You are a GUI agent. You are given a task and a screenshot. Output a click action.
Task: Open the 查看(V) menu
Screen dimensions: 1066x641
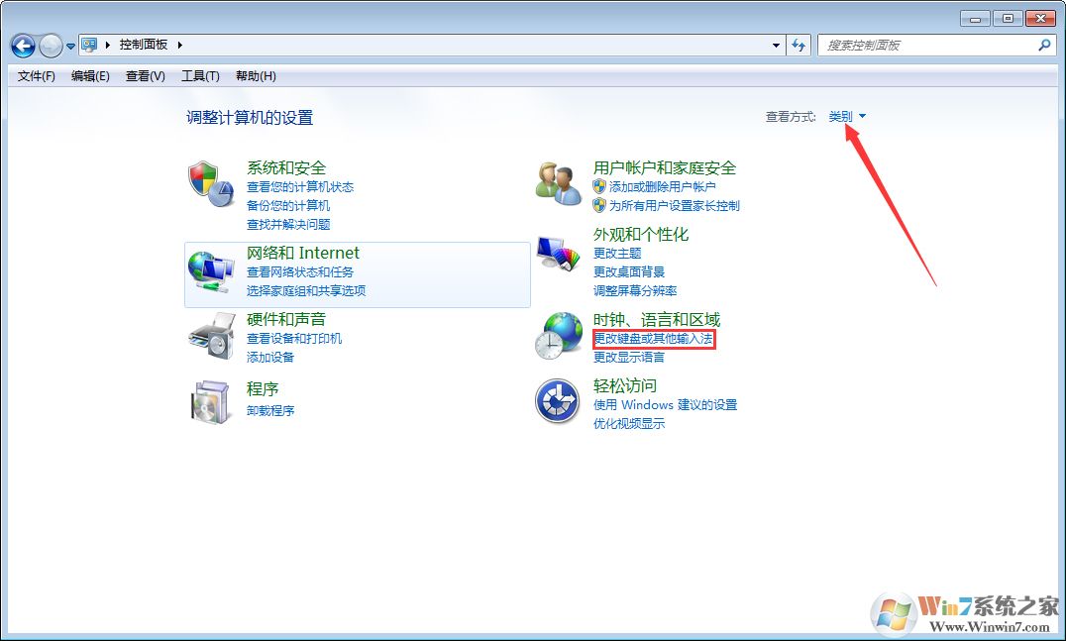point(144,75)
